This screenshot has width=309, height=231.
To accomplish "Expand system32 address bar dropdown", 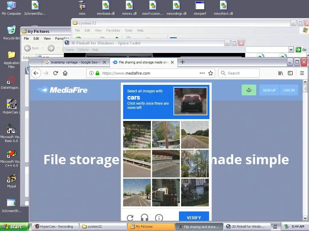I will (291, 50).
